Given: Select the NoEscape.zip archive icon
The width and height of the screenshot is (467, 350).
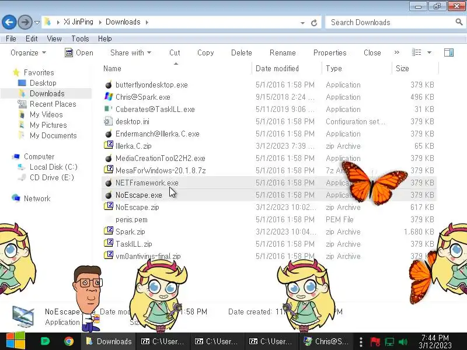Looking at the screenshot, I should click(109, 206).
